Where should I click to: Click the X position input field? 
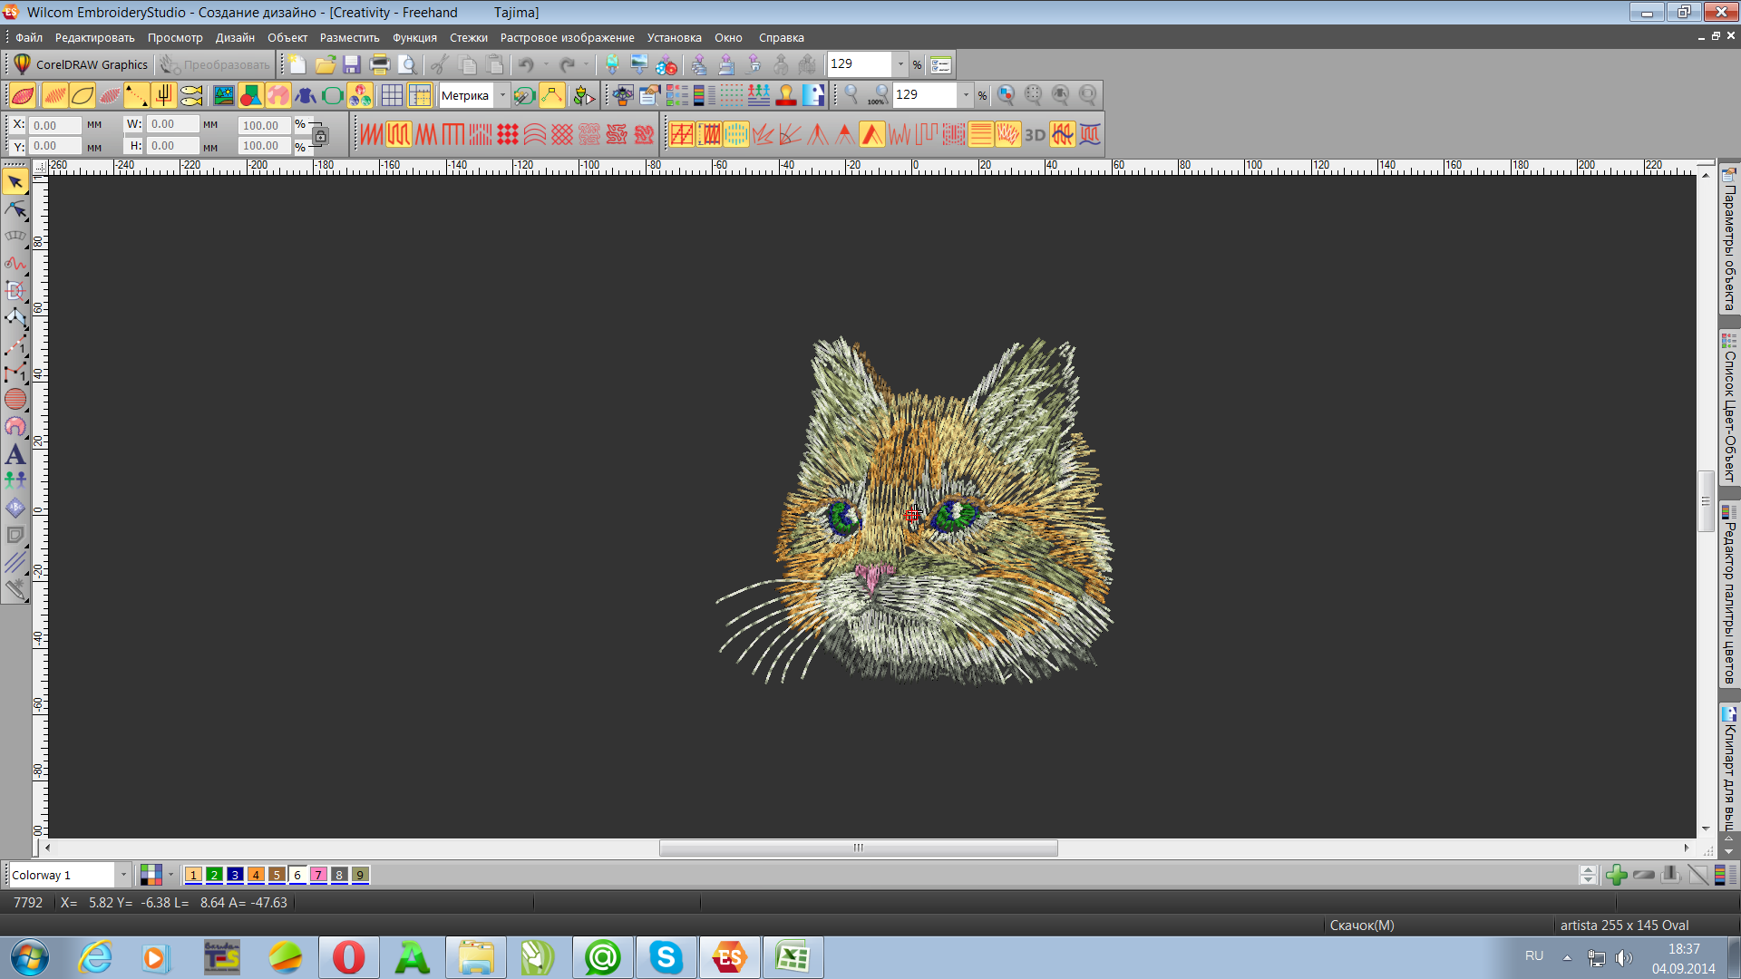[54, 125]
